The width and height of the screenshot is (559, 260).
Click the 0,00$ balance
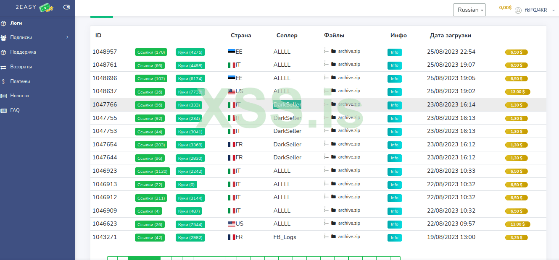[x=505, y=8]
